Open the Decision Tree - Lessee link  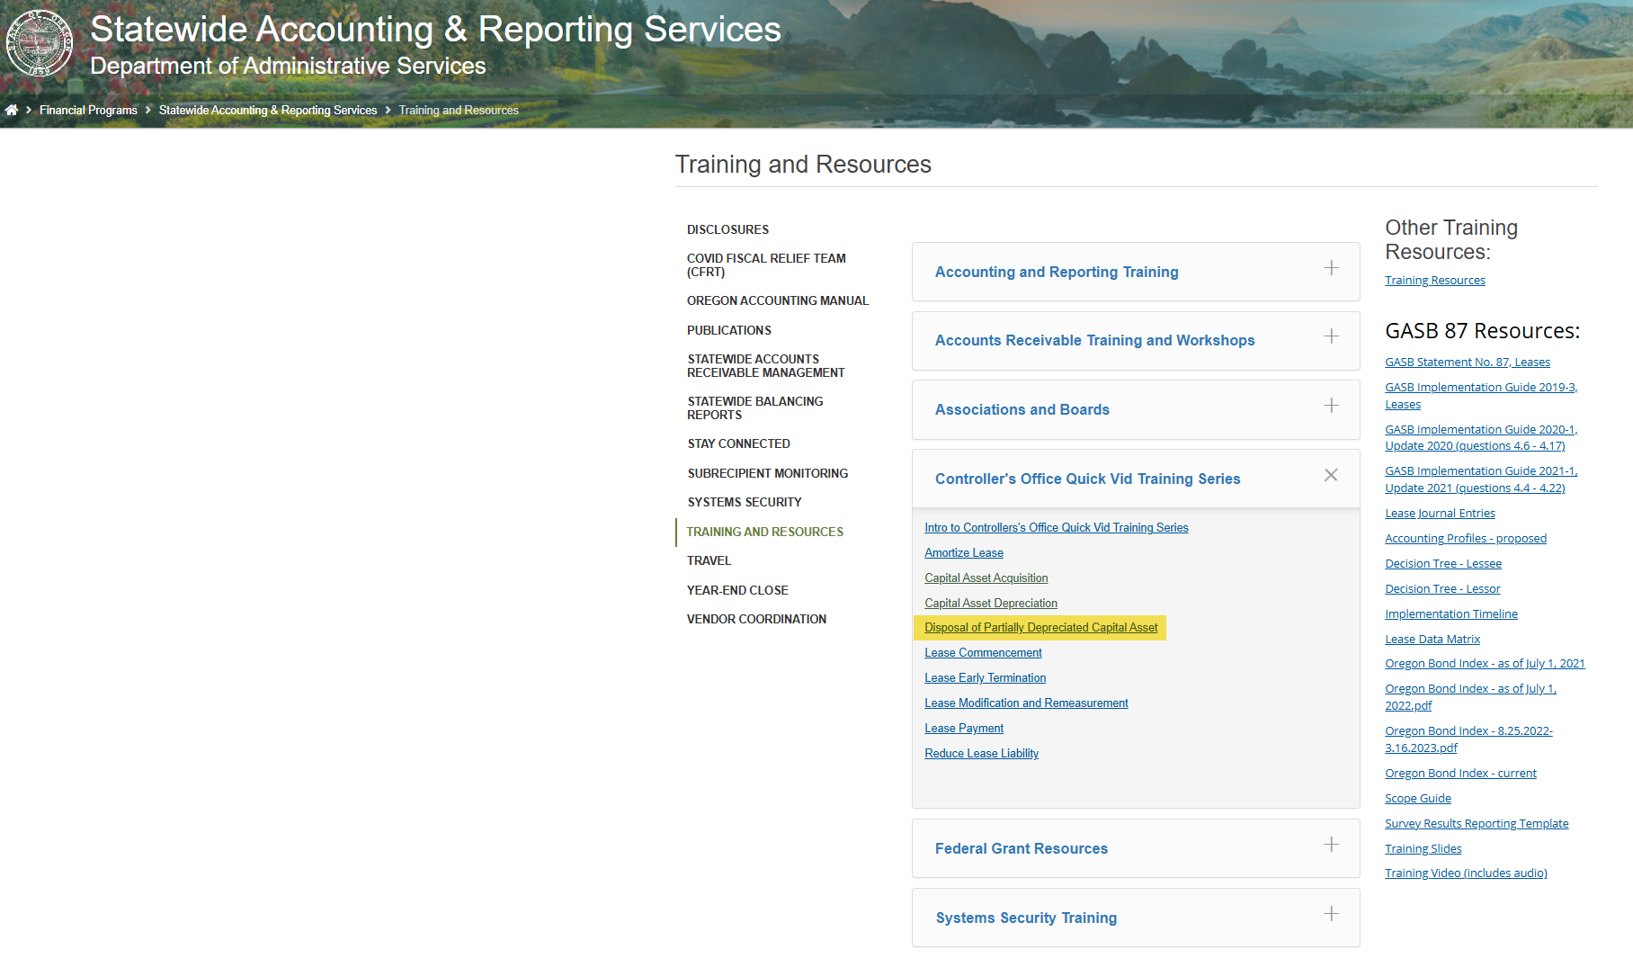(1442, 564)
